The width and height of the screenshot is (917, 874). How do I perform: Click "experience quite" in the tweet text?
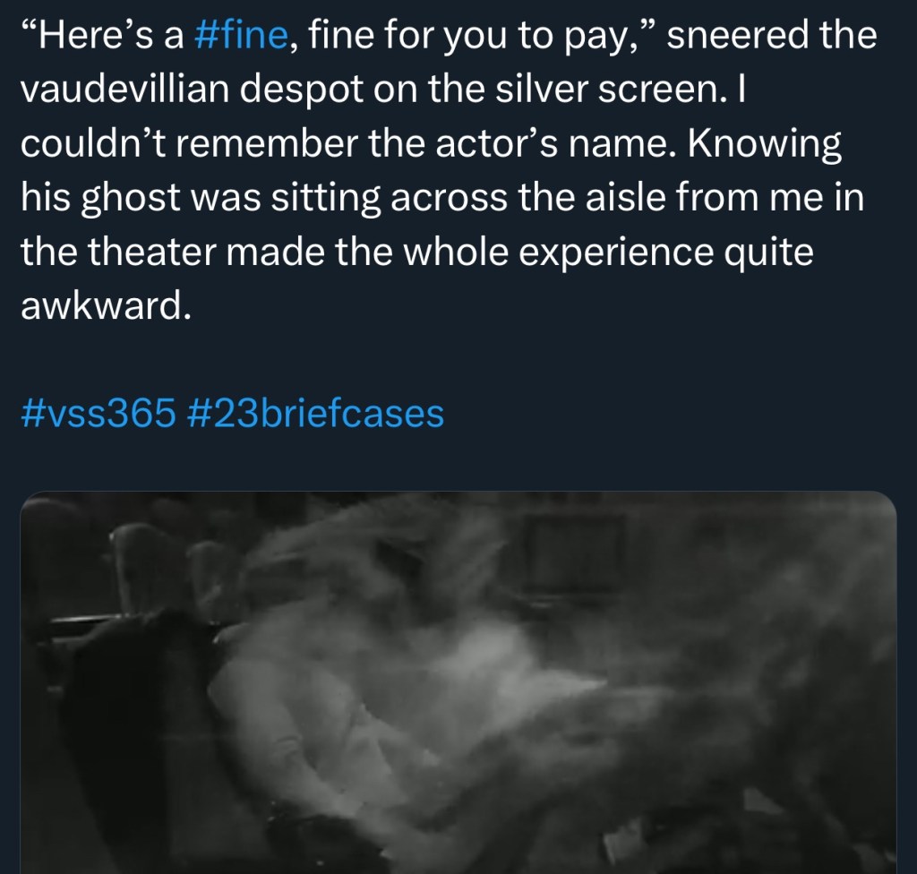coord(666,252)
